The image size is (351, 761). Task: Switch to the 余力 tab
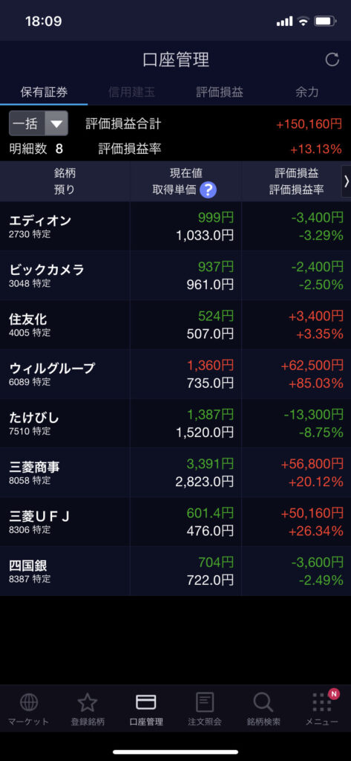[307, 91]
